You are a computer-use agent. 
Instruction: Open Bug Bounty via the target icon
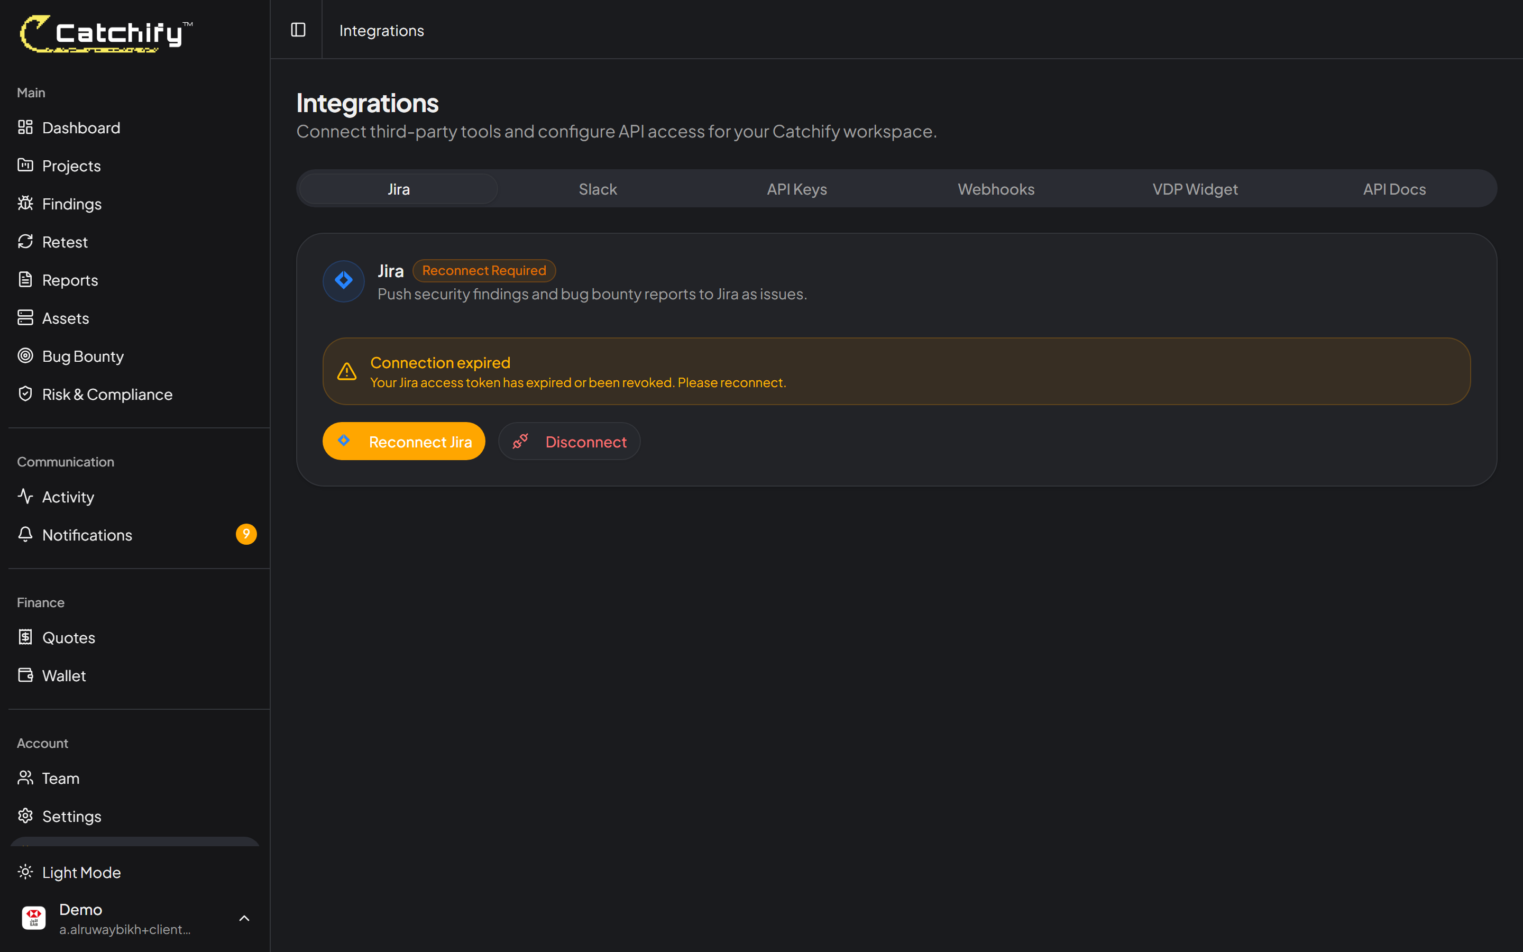click(25, 356)
